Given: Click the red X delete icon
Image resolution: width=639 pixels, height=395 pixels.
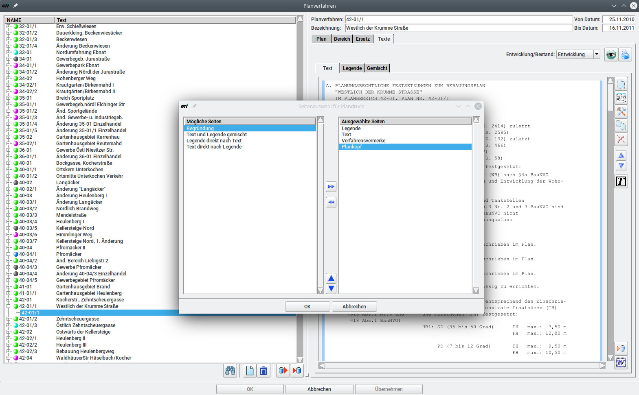Looking at the screenshot, I should click(x=621, y=140).
